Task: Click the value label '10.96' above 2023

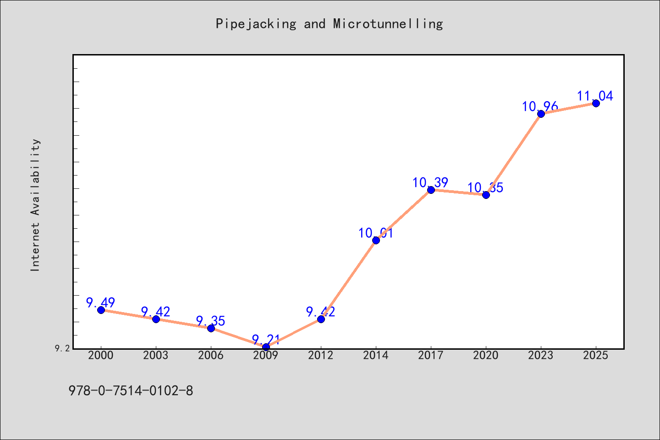Action: 540,107
